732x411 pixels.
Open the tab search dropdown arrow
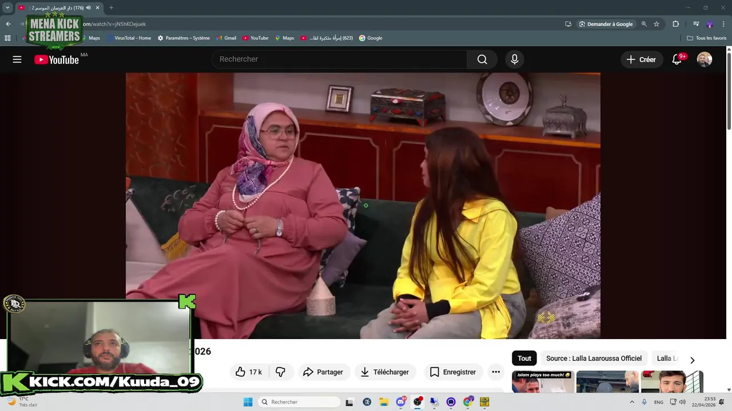tap(7, 7)
